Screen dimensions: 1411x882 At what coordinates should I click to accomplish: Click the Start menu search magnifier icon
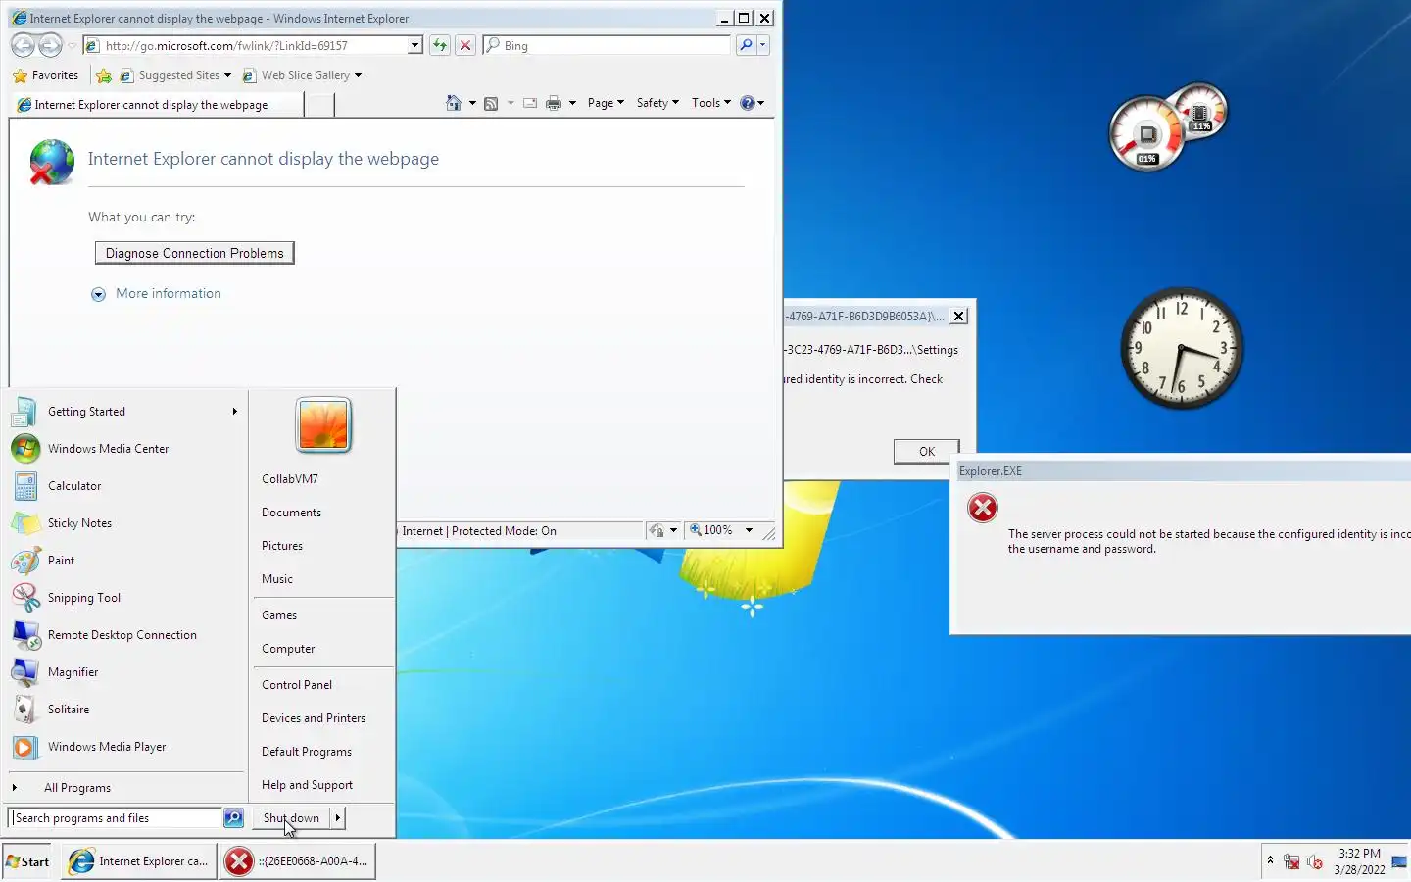coord(233,817)
